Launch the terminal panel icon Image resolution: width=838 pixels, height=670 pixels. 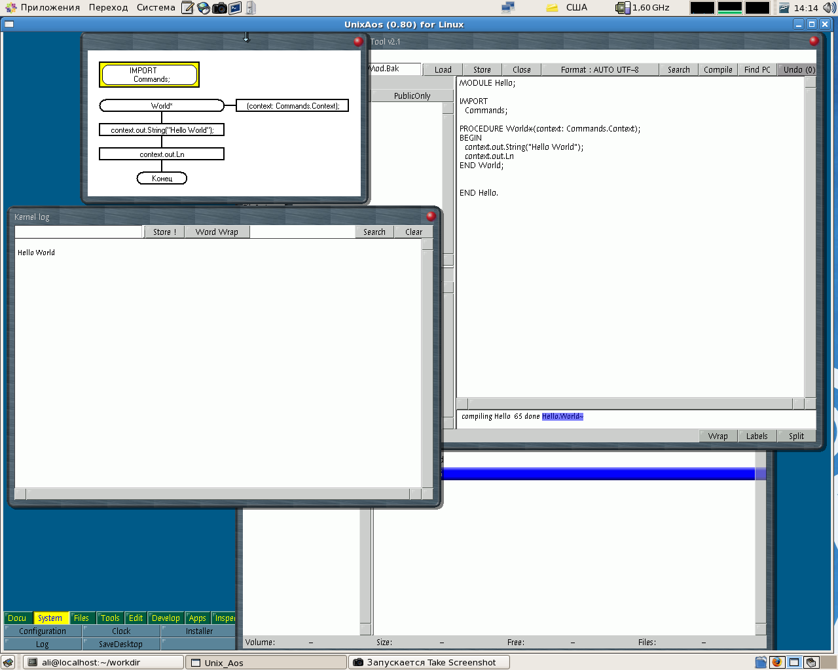[235, 8]
